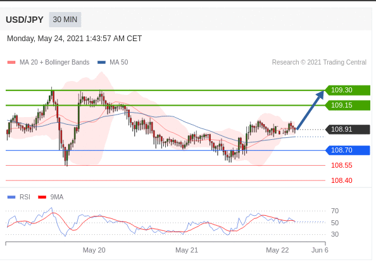This screenshot has width=376, height=262.
Task: Toggle the MA 50 legend entry
Action: pyautogui.click(x=113, y=62)
